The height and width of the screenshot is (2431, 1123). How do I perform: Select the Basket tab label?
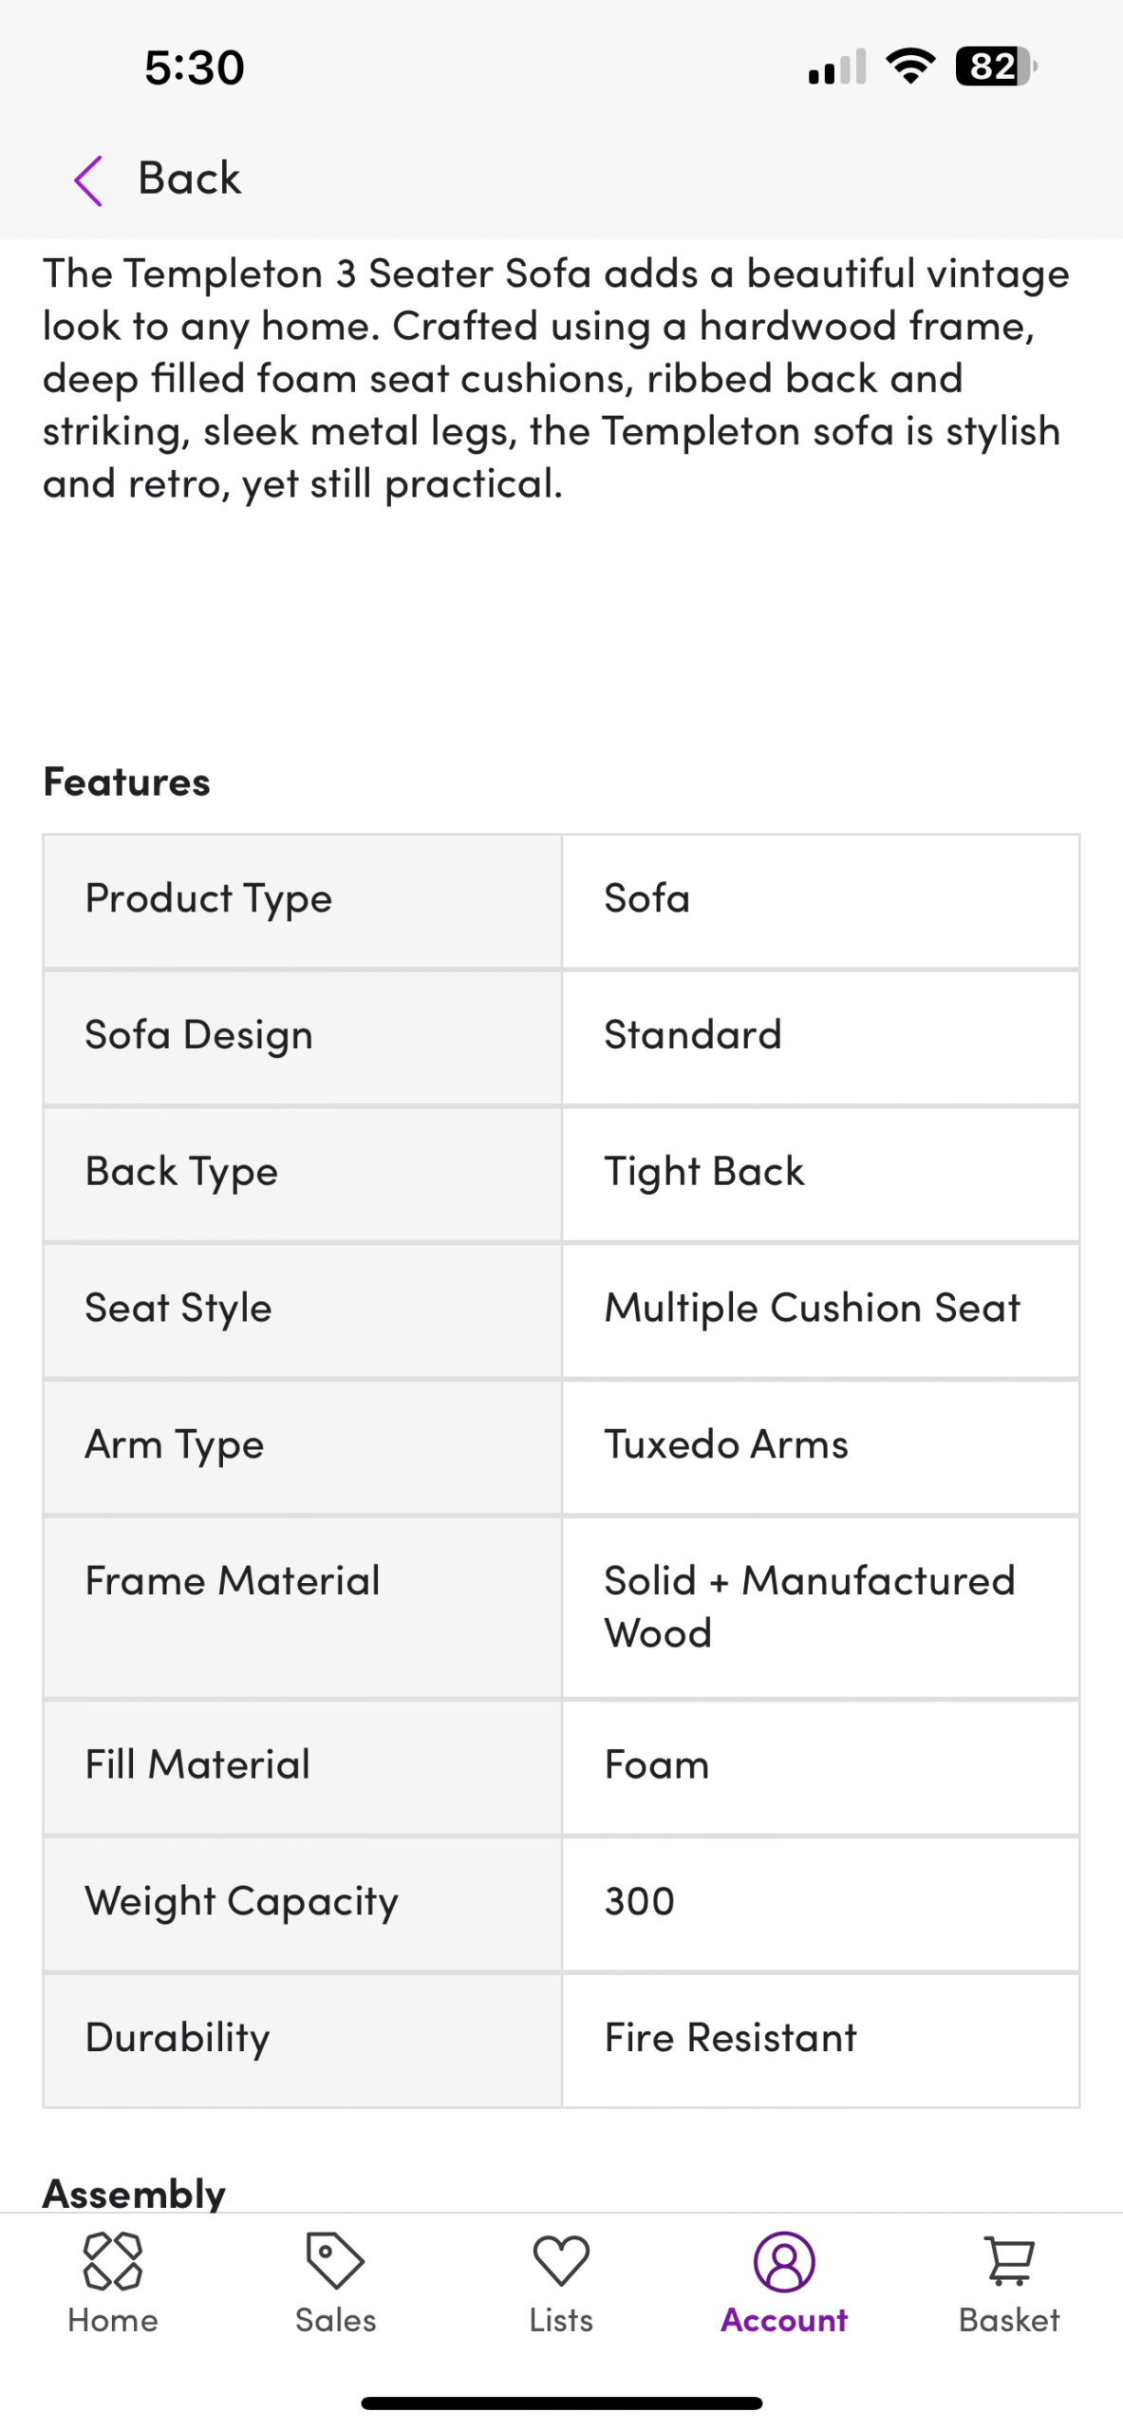pos(1009,2320)
